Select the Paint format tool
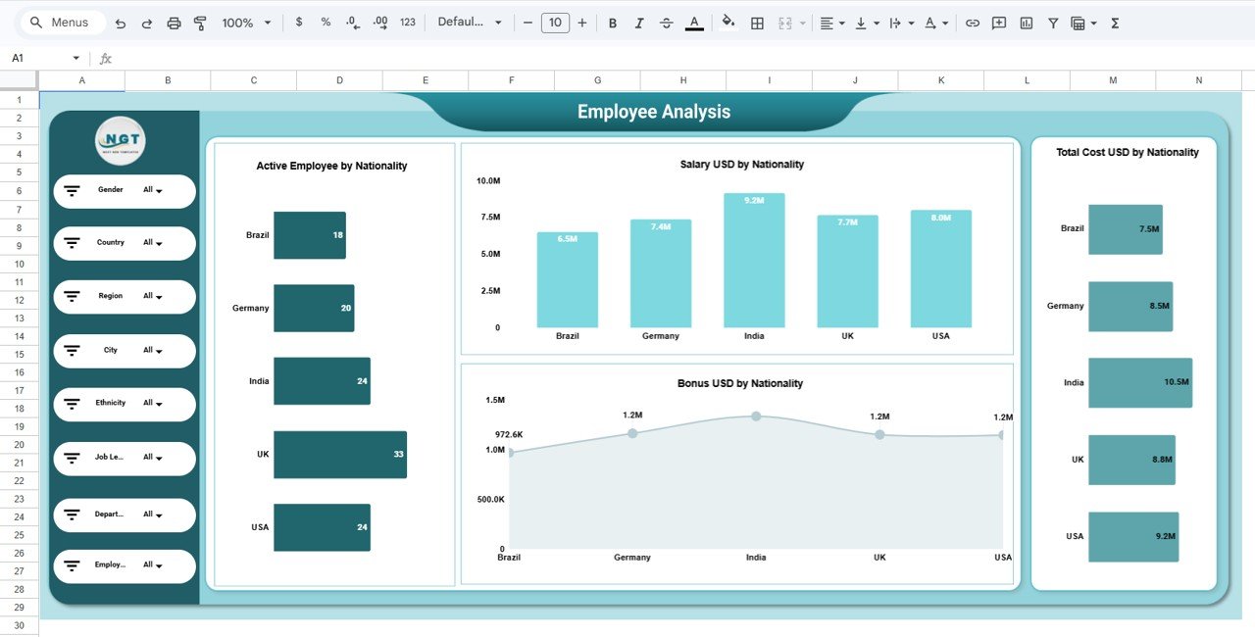The height and width of the screenshot is (637, 1255). (200, 22)
